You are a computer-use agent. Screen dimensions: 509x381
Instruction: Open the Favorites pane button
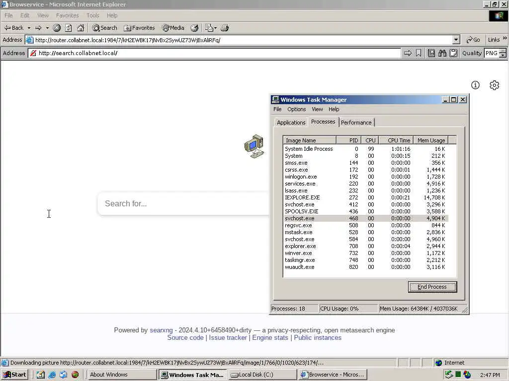coord(139,28)
